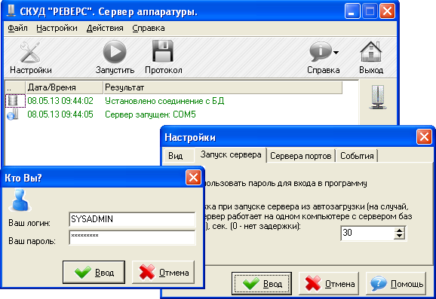Close the Кто Вы dialog
Viewport: 436px width, 299px height.
coord(193,178)
